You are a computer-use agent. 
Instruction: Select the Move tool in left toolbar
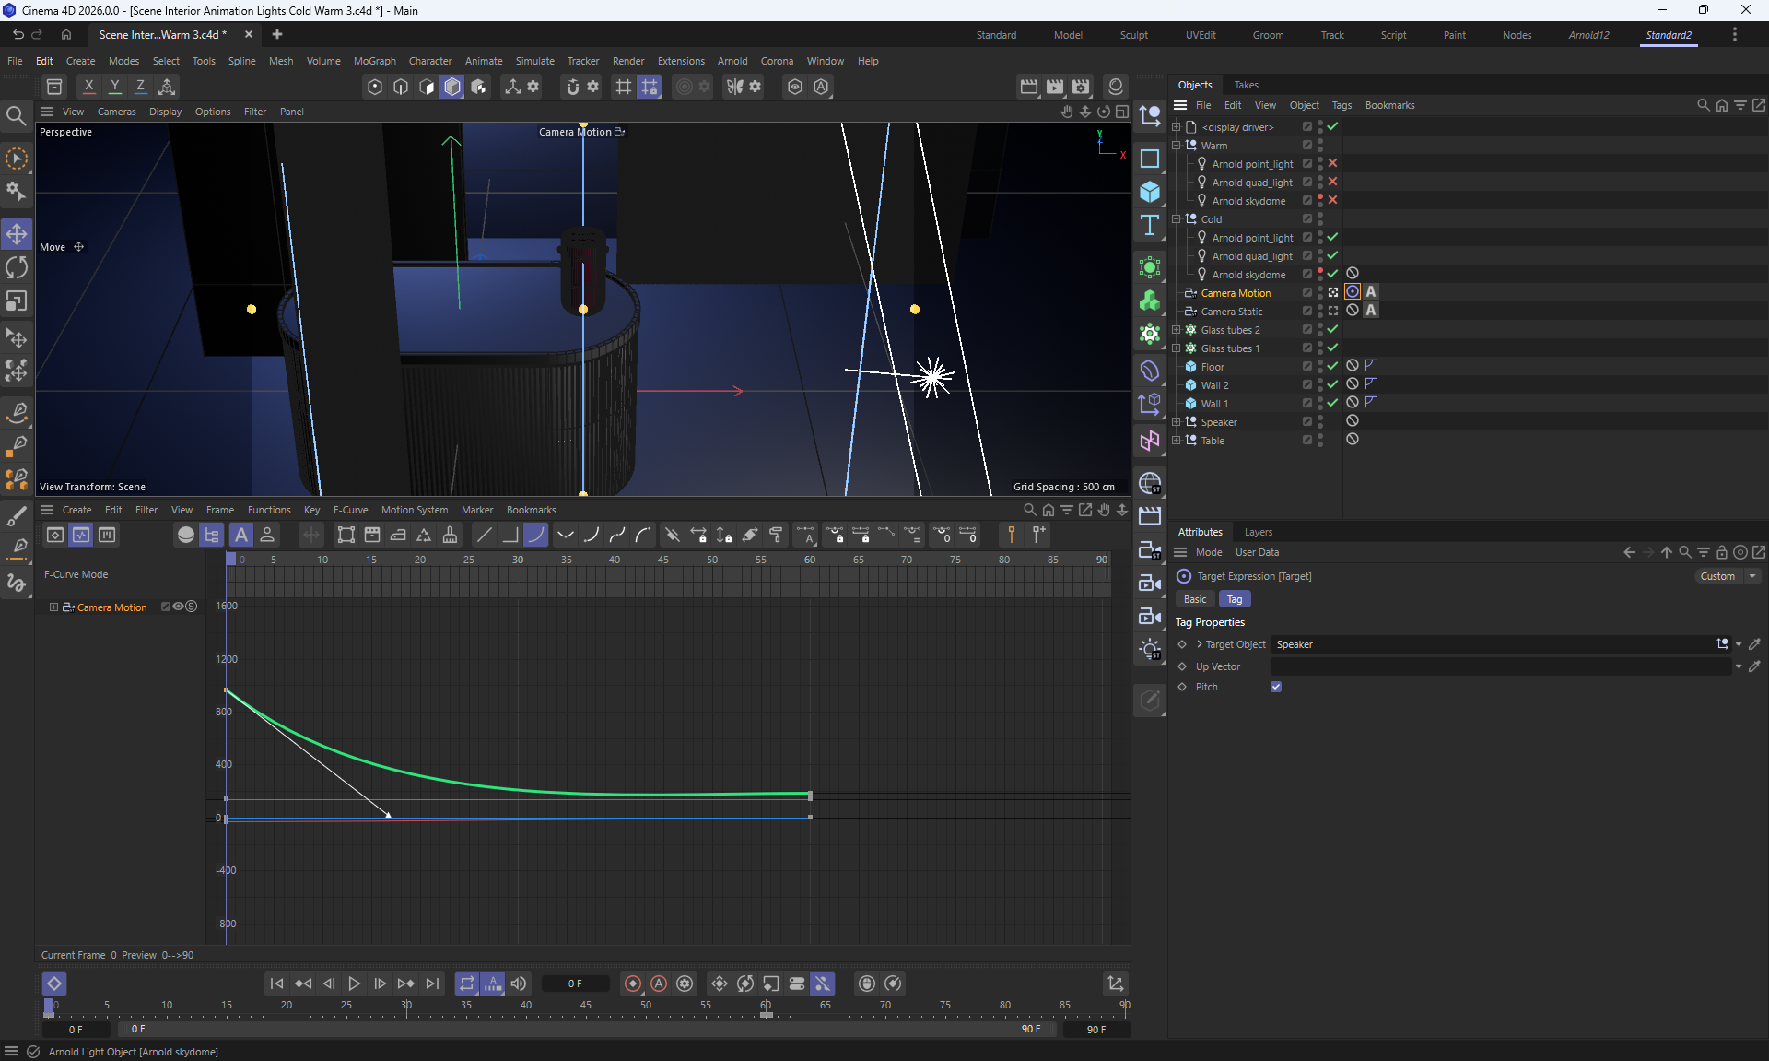point(17,233)
